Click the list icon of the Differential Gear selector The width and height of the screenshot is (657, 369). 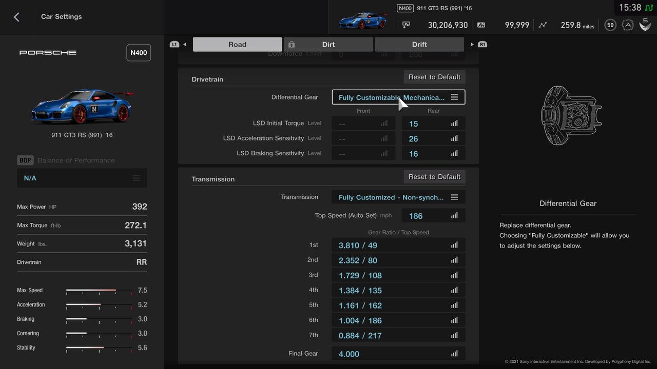point(454,97)
